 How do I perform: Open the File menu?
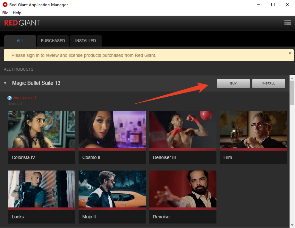coord(5,13)
